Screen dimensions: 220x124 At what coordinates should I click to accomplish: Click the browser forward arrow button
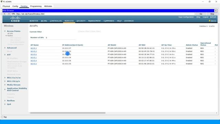[9, 14]
